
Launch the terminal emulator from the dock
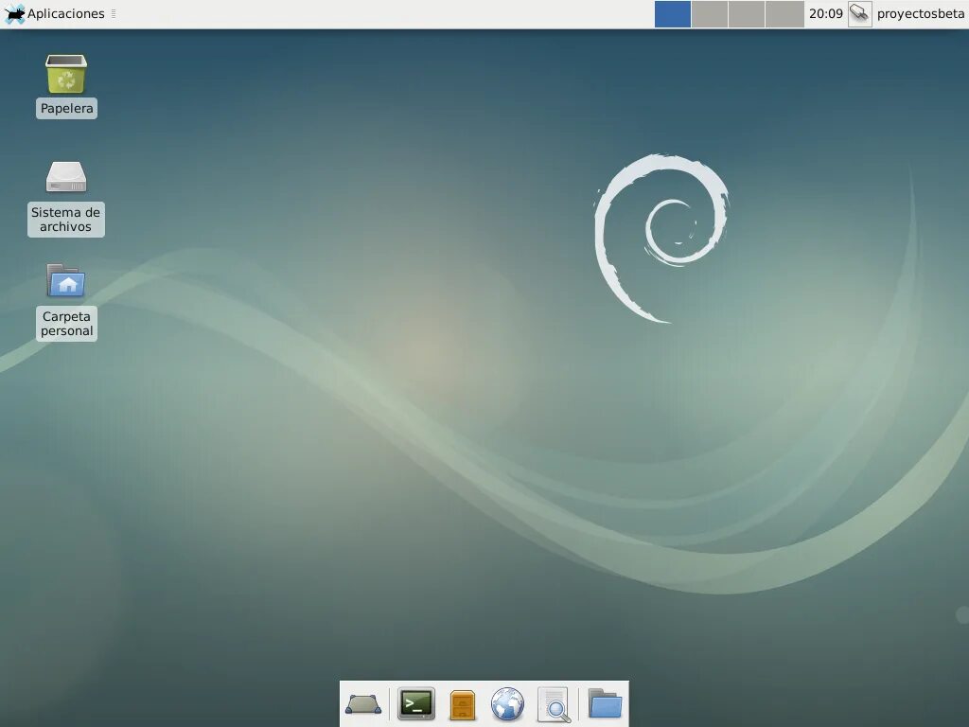[416, 703]
